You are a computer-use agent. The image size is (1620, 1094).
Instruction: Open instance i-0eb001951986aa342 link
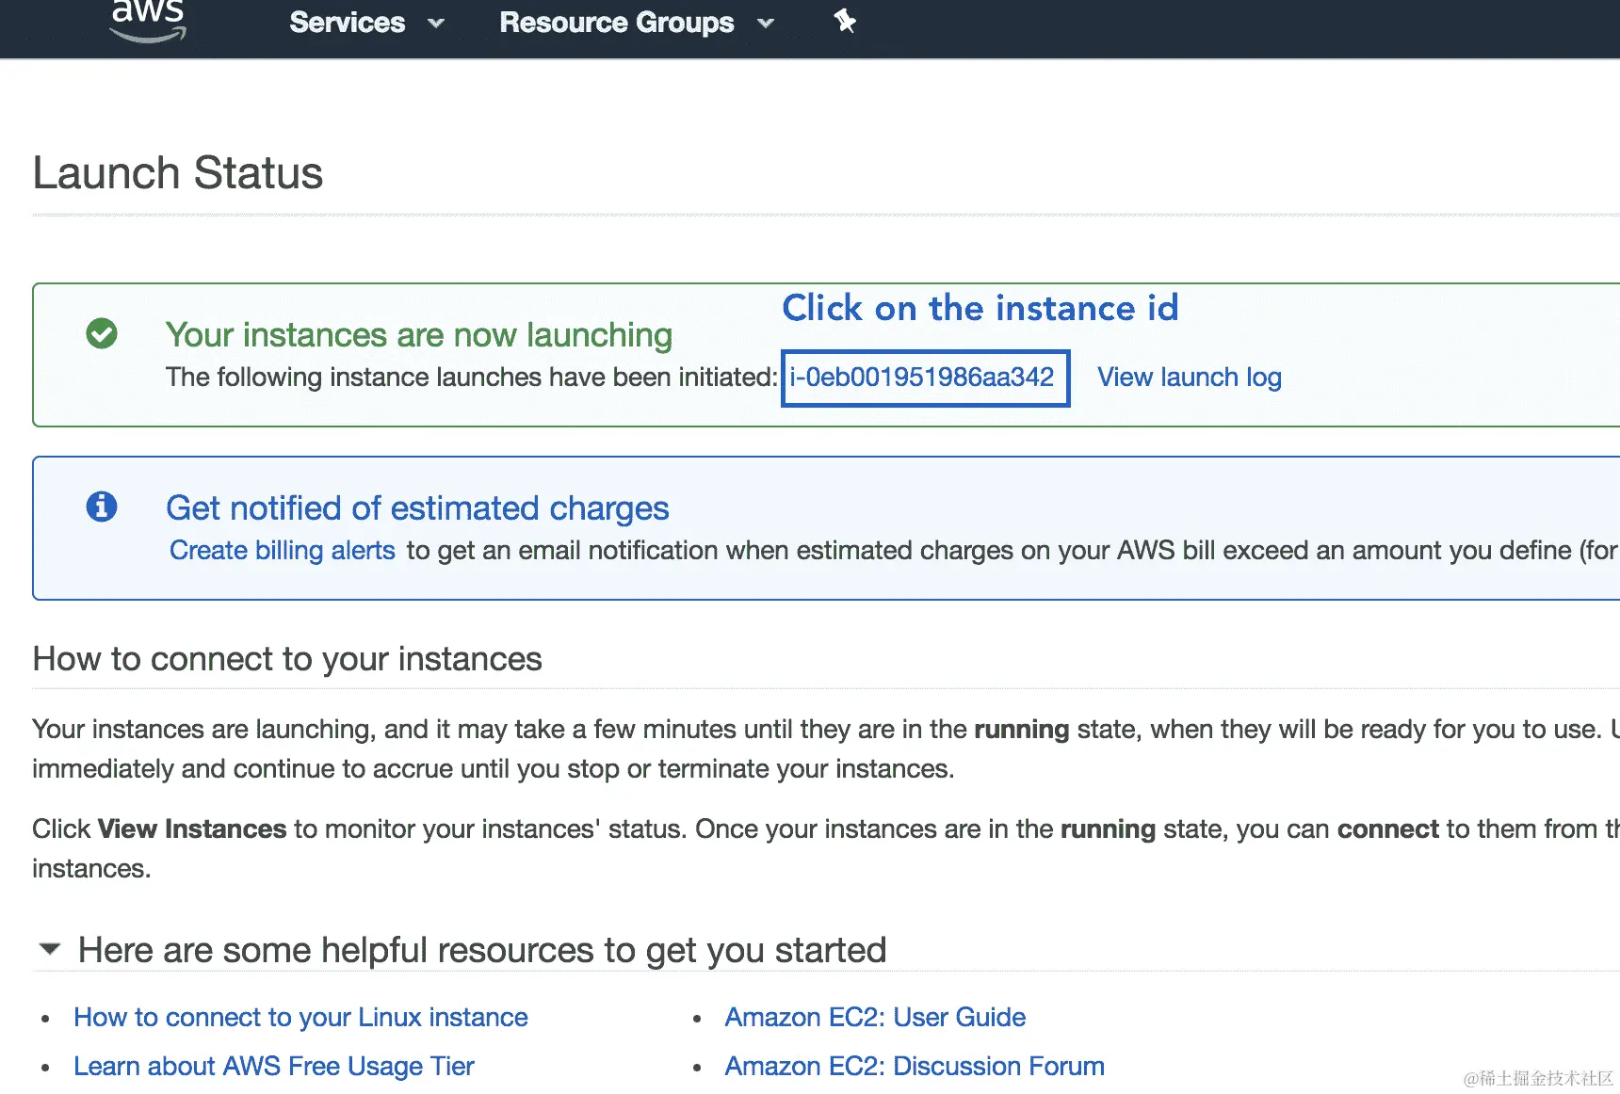(x=922, y=378)
